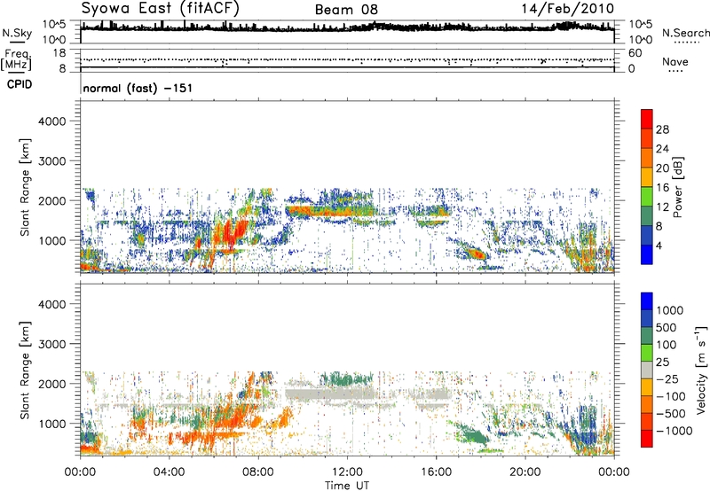
Task: Pick the light green 12–16 dB colorbar segment
Action: (x=647, y=196)
